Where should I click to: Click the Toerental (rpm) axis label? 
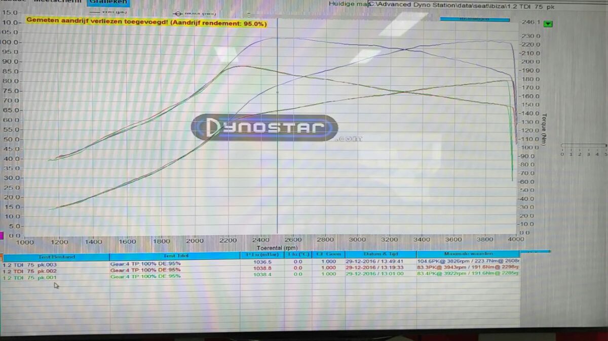277,248
